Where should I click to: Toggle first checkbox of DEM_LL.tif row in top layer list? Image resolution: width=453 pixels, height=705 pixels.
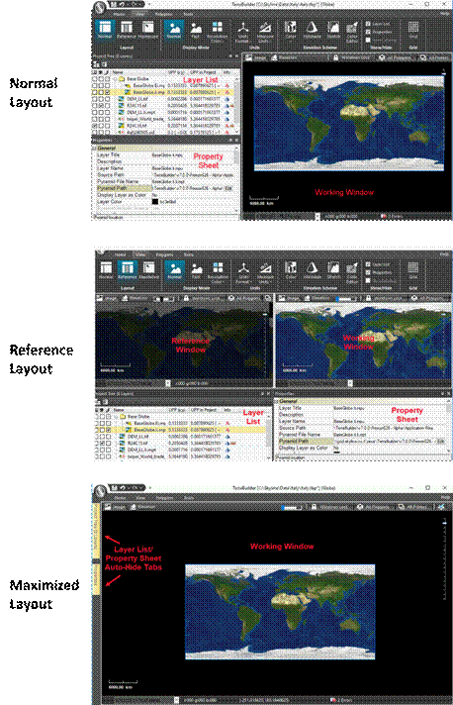click(x=95, y=98)
